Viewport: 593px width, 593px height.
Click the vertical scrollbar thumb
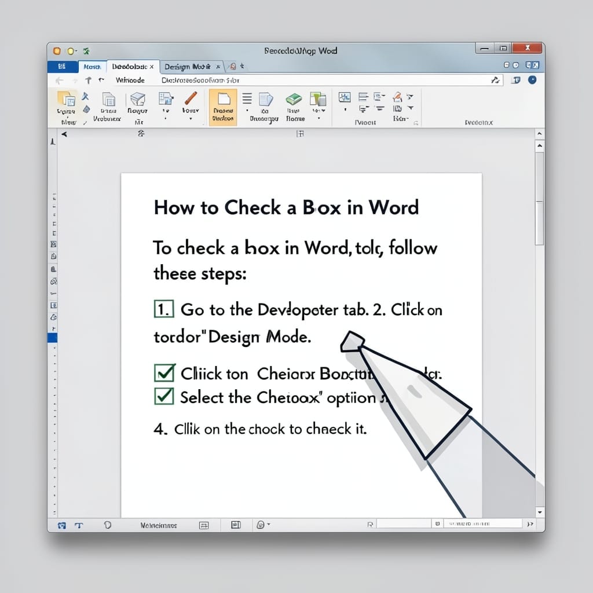point(540,199)
